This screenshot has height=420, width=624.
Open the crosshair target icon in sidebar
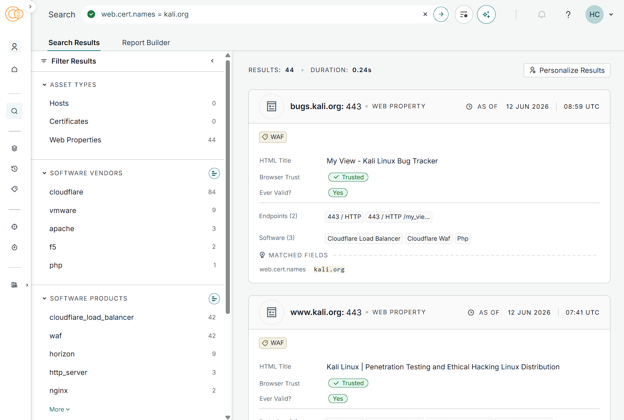pos(14,227)
